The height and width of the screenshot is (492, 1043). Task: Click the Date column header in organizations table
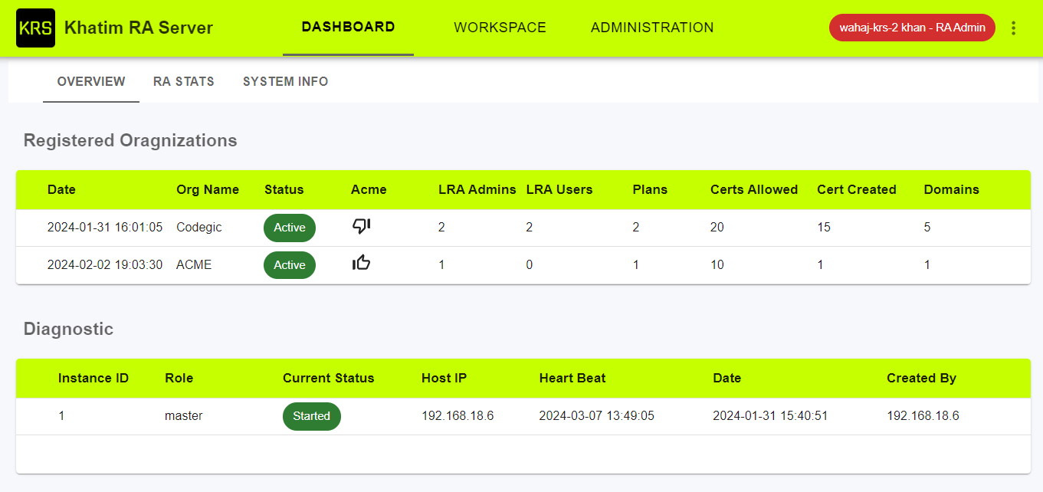(x=61, y=190)
